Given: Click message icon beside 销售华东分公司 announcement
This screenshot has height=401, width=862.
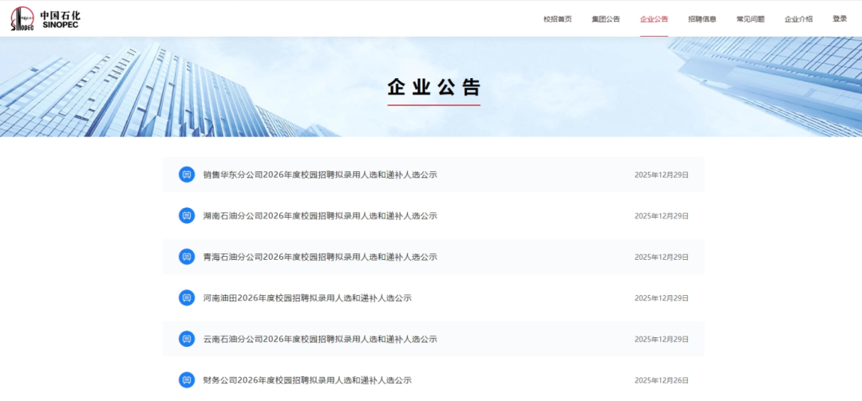Looking at the screenshot, I should [187, 175].
